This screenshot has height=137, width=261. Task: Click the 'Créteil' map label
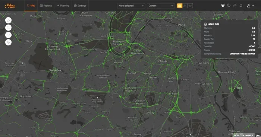pyautogui.click(x=238, y=87)
